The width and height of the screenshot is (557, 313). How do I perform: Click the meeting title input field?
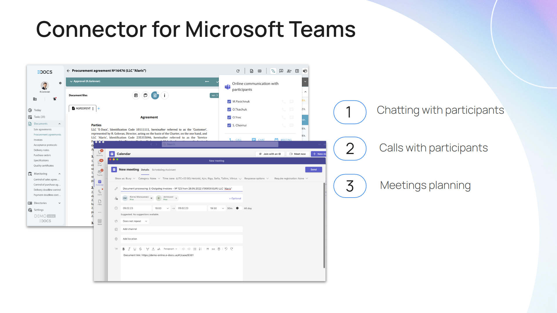(x=182, y=189)
